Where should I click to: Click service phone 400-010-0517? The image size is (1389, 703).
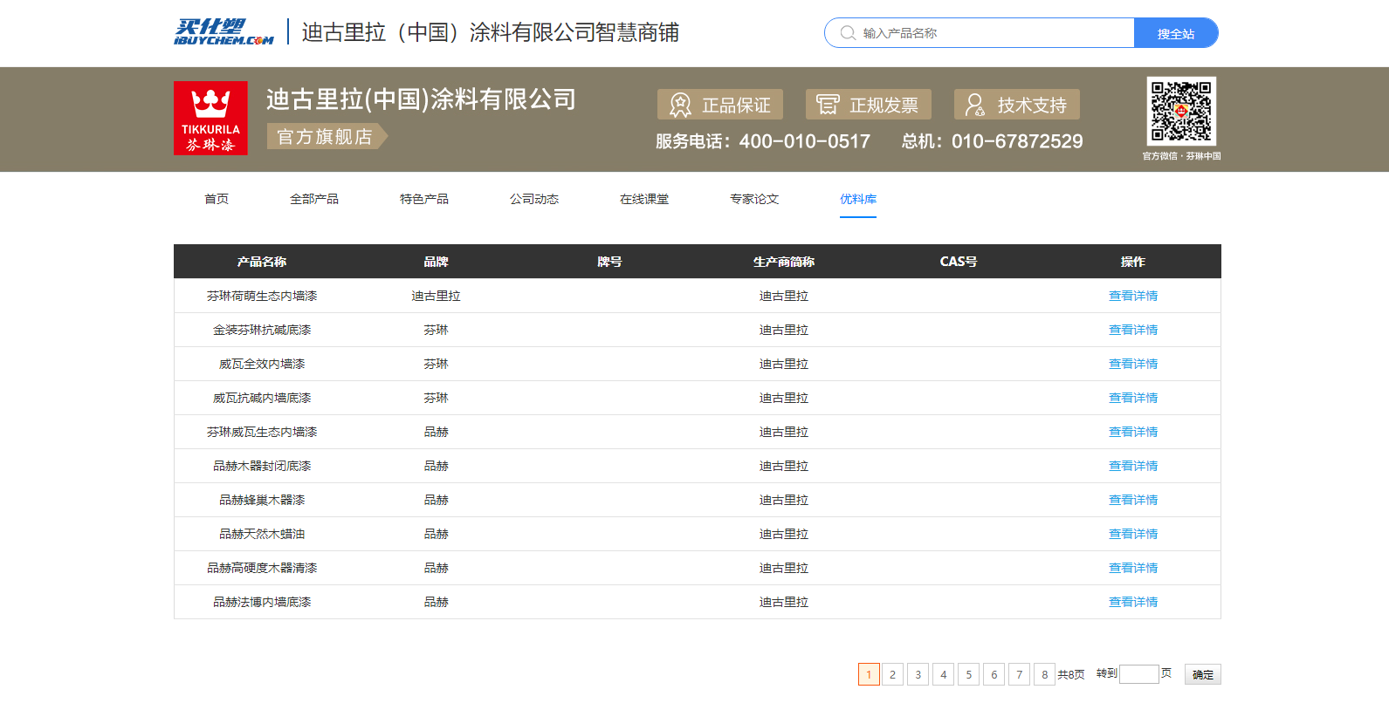coord(805,141)
